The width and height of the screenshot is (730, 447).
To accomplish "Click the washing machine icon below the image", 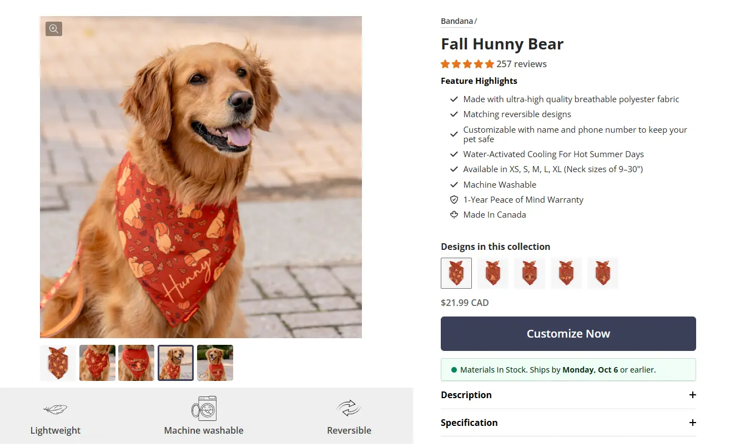I will click(x=204, y=408).
